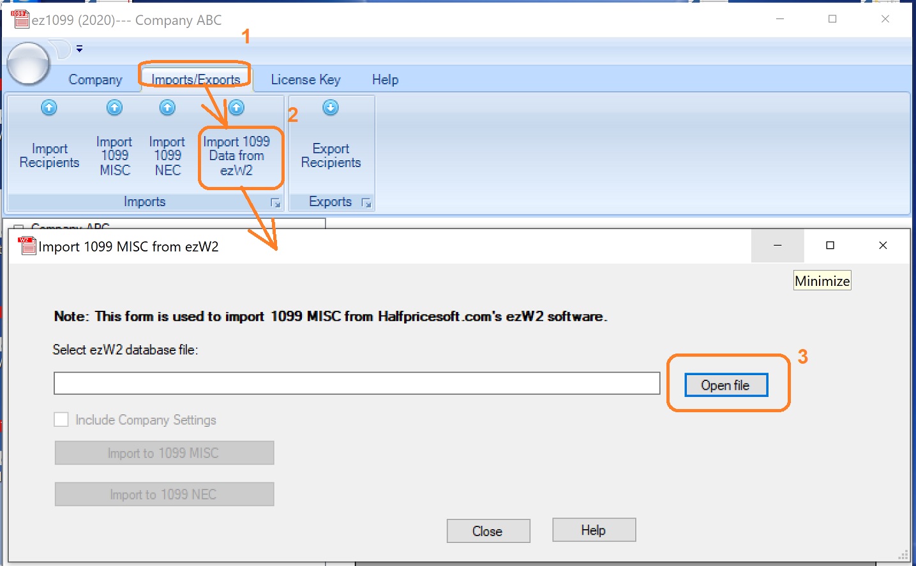Open the Help ribbon tab
Image resolution: width=916 pixels, height=566 pixels.
click(385, 80)
